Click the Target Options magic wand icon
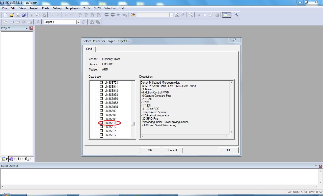Image resolution: width=323 pixels, height=196 pixels. click(x=84, y=22)
